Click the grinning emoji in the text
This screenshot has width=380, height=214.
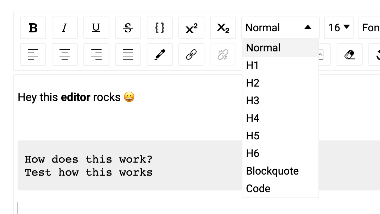pyautogui.click(x=129, y=97)
